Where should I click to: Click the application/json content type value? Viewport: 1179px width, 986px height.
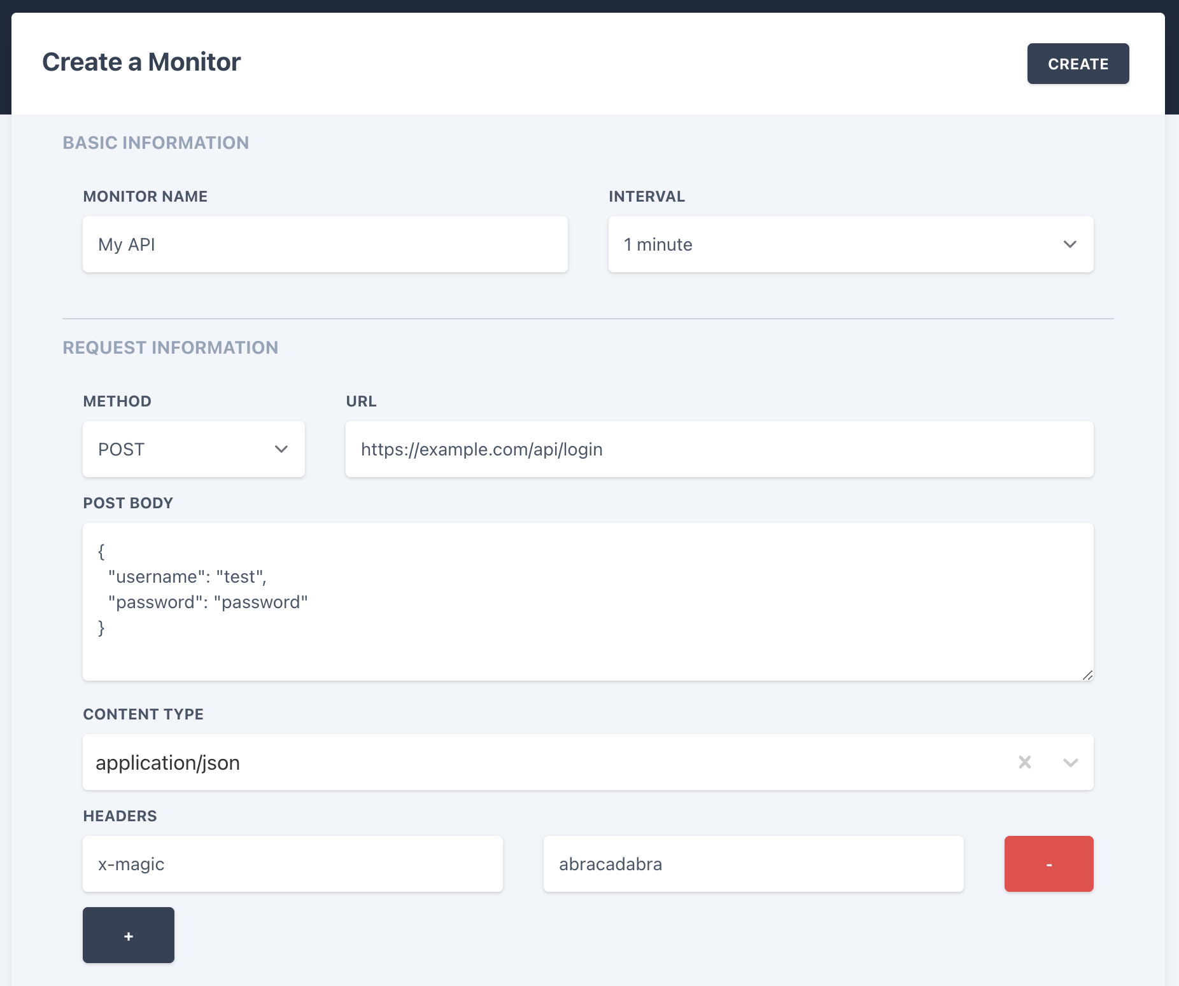click(x=167, y=762)
